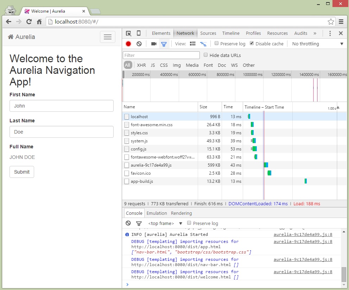Open the Timeline tab
The image size is (349, 290).
231,33
